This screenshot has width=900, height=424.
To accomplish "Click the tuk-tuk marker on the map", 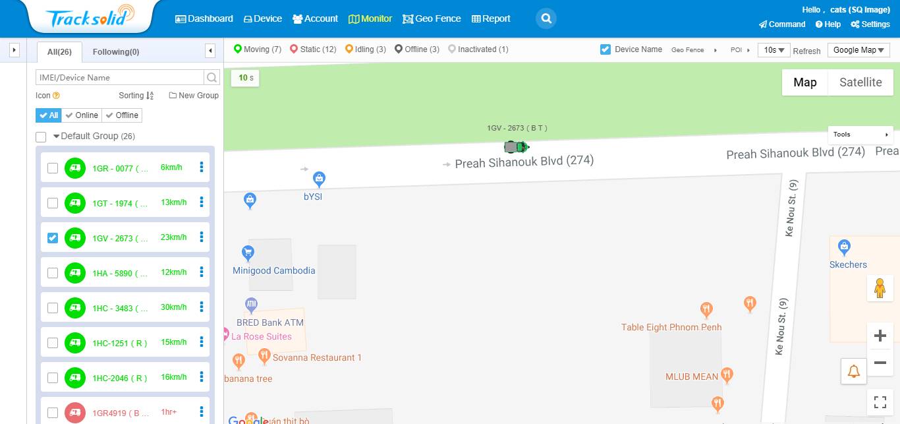I will click(x=517, y=146).
